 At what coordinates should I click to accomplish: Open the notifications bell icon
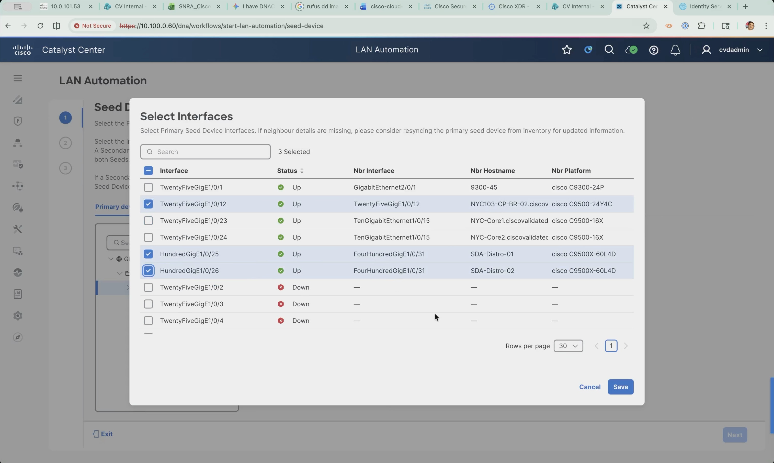point(675,50)
